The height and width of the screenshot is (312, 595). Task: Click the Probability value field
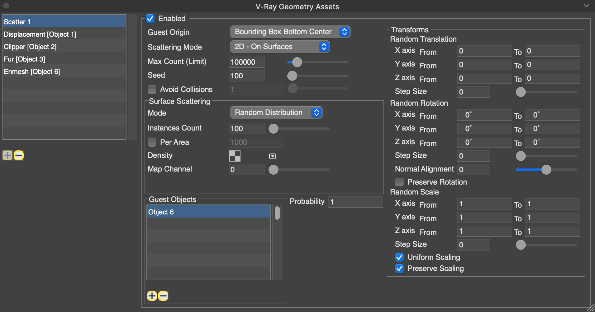click(x=356, y=202)
